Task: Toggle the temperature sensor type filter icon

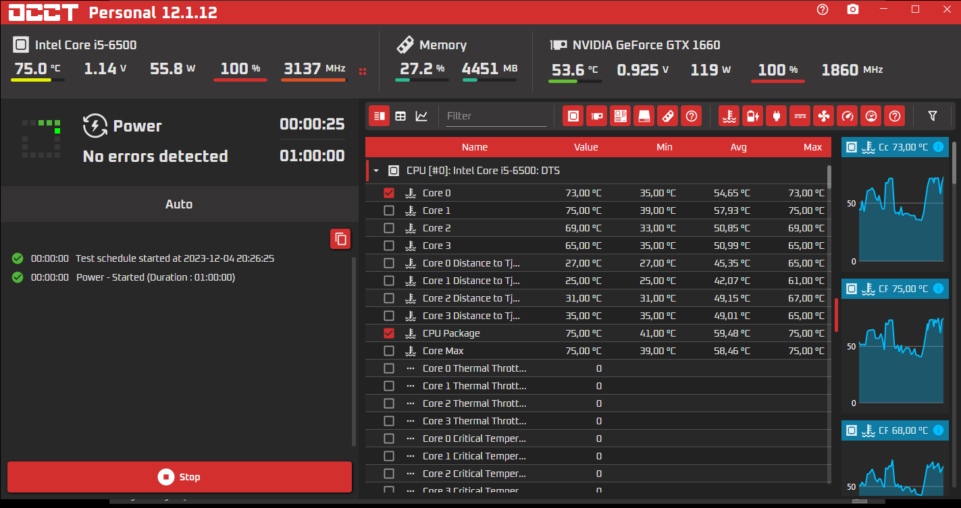Action: click(729, 116)
